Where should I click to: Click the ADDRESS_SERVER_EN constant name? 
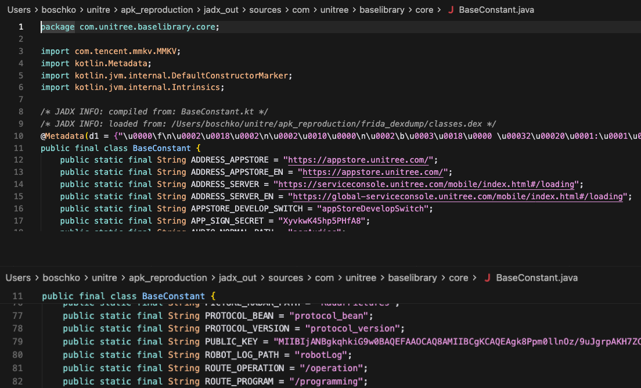point(232,197)
